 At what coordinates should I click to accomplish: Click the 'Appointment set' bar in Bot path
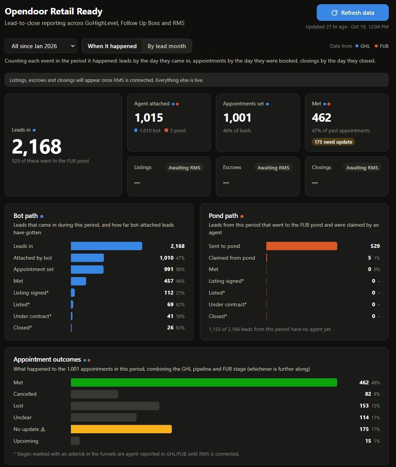pyautogui.click(x=87, y=269)
